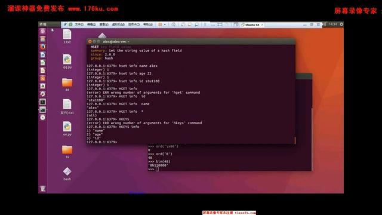Click the '0b110000' output in back terminal
The width and height of the screenshot is (382, 215).
tap(158, 165)
